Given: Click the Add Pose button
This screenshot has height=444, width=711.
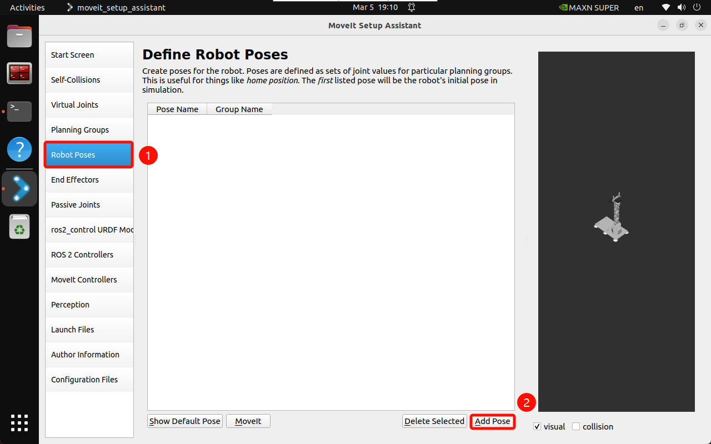Looking at the screenshot, I should (x=493, y=421).
